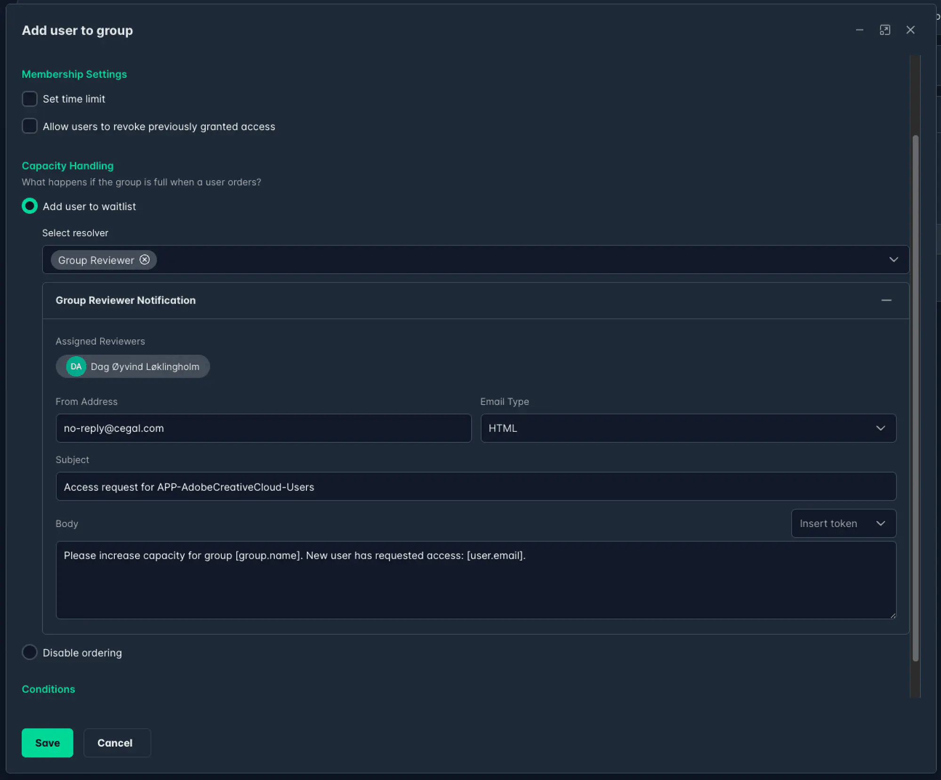This screenshot has width=941, height=780.
Task: Click the Conditions section heading
Action: (48, 689)
